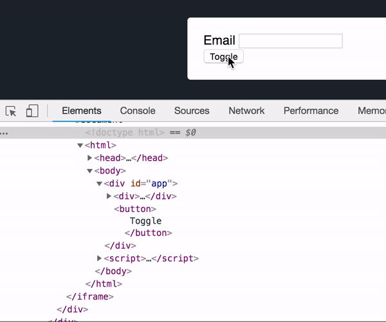Select the </div> closing tag below </iframe>
Screen dimensions: 386x322
pyautogui.click(x=72, y=309)
